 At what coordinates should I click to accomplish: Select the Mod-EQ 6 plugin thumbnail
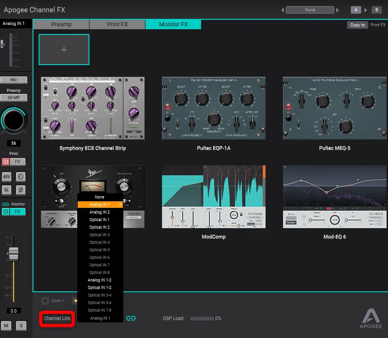click(x=334, y=197)
